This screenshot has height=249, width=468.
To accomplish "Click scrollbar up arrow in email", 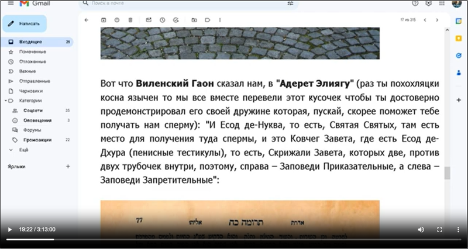I will click(447, 30).
